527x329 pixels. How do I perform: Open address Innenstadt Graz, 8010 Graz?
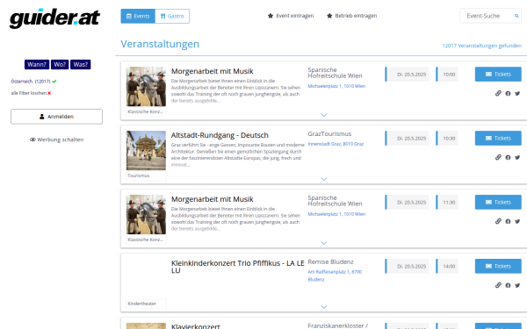(336, 144)
